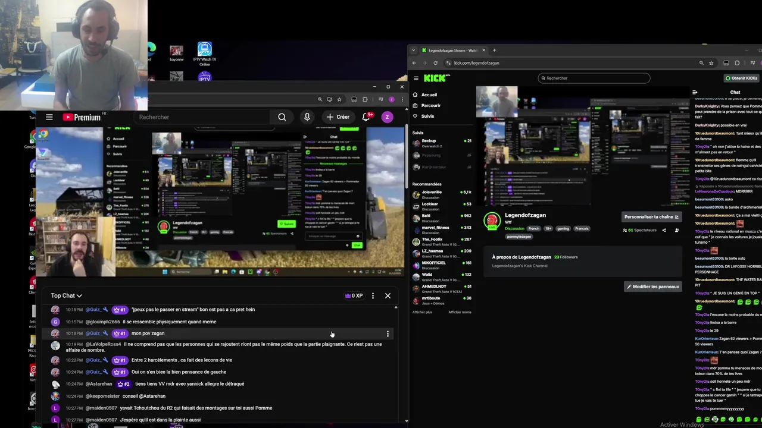Start YouTube voice search with the microphone
The image size is (762, 428).
307,117
